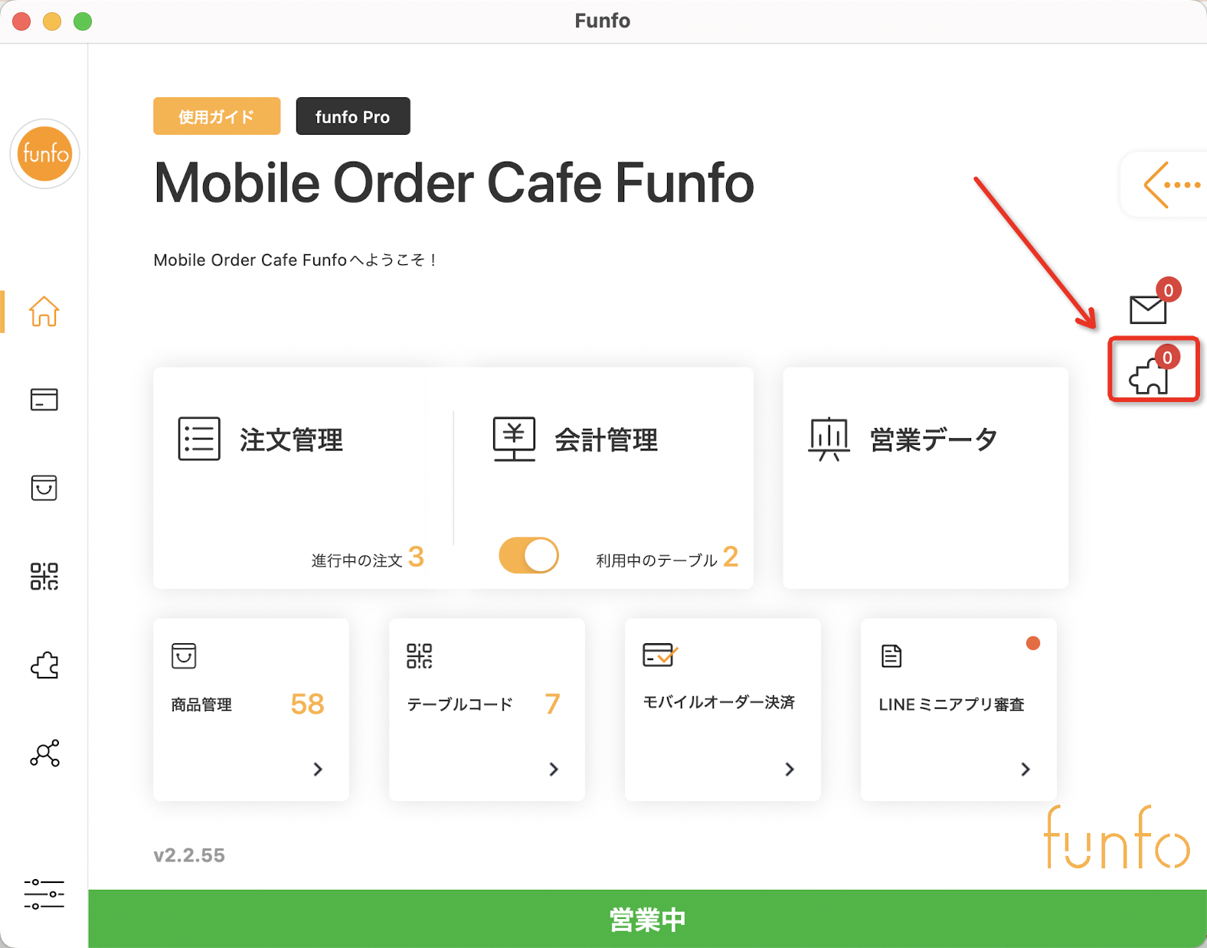This screenshot has height=948, width=1207.
Task: Expand the テーブルコード card chevron
Action: pos(554,769)
